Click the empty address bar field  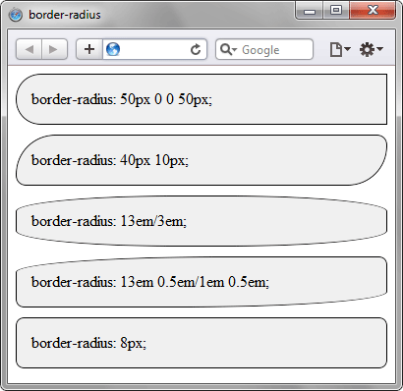point(154,49)
